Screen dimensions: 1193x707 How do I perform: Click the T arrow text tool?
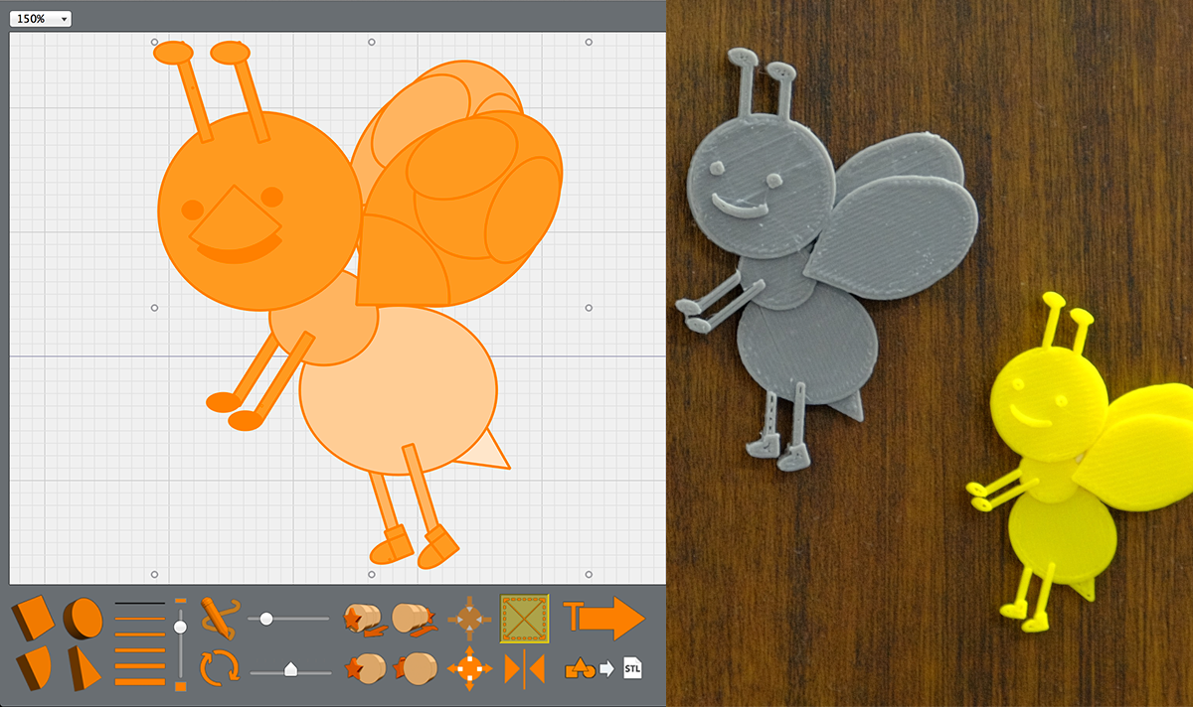click(x=604, y=618)
